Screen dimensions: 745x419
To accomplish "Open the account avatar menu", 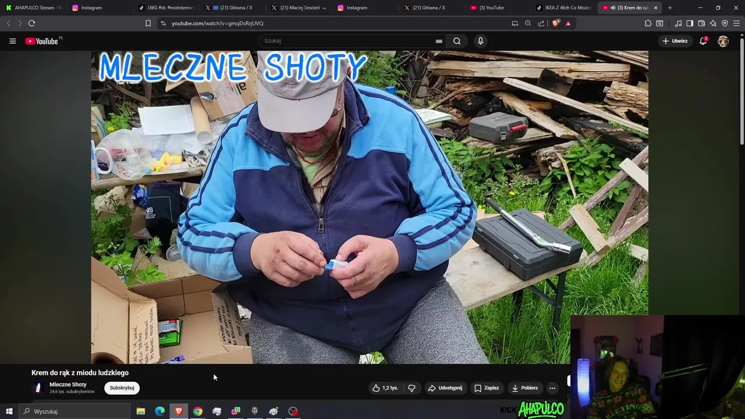I will pyautogui.click(x=723, y=41).
